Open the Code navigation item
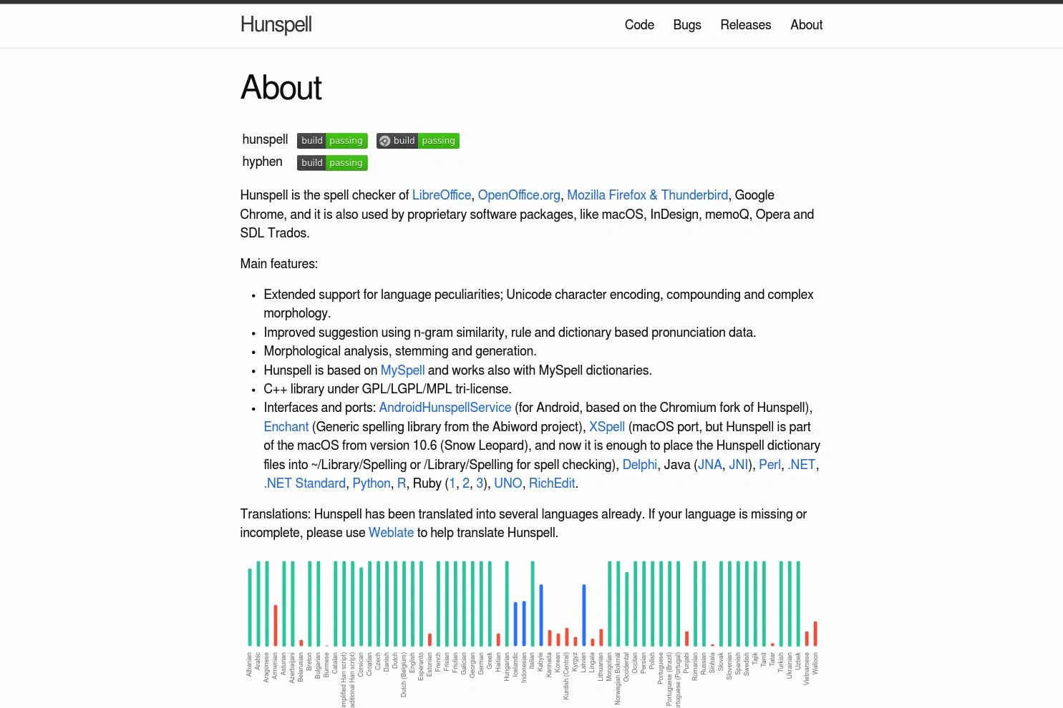 [x=639, y=25]
